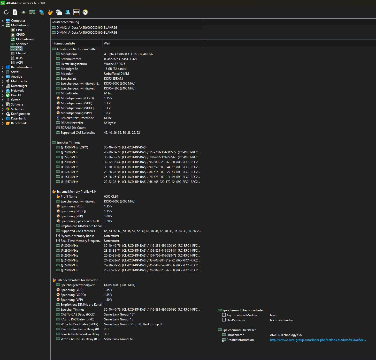
Task: Click the blue user silhouette toolbar icon
Action: coord(68,12)
